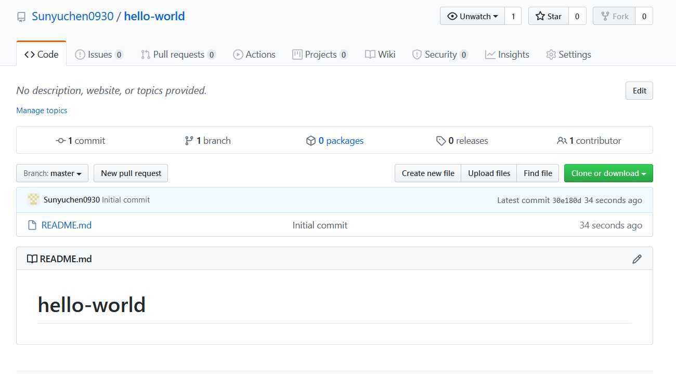View the 1 contributor link
The image size is (676, 378).
point(589,141)
